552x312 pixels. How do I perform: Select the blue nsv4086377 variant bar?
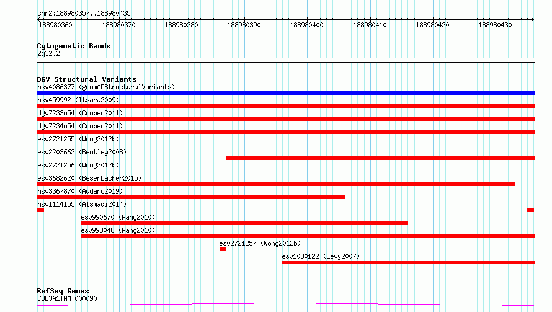285,93
